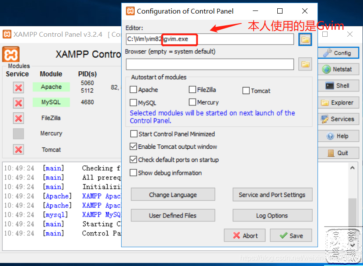Open Help button
Screen dimensions: 363x266
[338, 136]
